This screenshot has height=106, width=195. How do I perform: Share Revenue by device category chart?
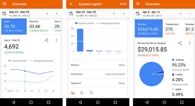point(180,43)
